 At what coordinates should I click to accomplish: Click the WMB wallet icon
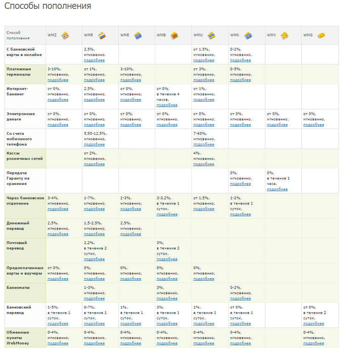(x=174, y=36)
